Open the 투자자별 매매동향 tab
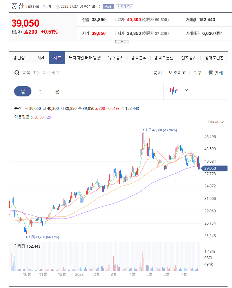Viewport: 232px width, 288px height. [x=85, y=58]
